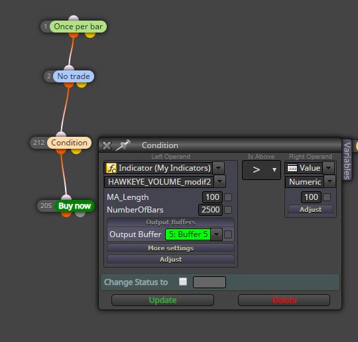This screenshot has width=358, height=342.
Task: Edit the MA_Length value field
Action: point(212,197)
